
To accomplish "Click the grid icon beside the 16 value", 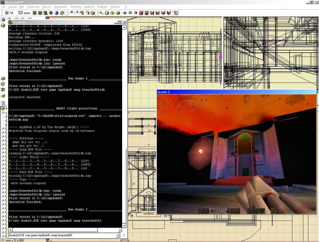I will coord(7,13).
